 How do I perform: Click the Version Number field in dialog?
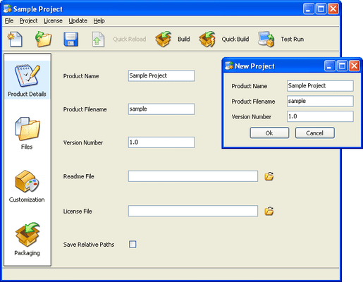pyautogui.click(x=320, y=116)
